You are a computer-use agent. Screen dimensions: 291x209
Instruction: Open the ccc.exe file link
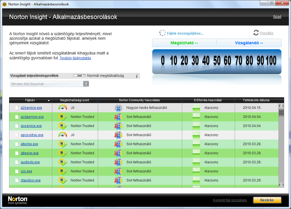pyautogui.click(x=26, y=171)
